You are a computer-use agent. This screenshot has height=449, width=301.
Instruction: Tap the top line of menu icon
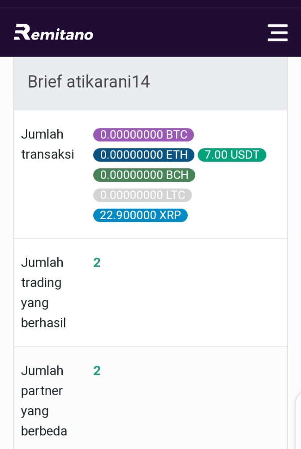(277, 26)
